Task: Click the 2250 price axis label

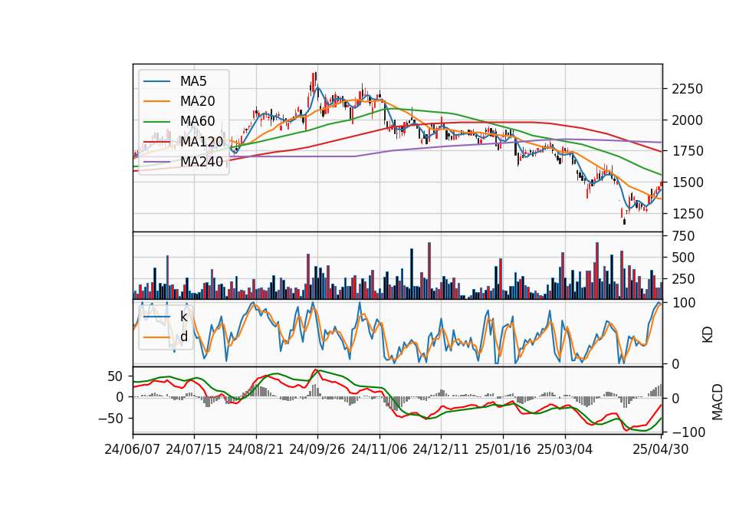Action: (x=687, y=89)
